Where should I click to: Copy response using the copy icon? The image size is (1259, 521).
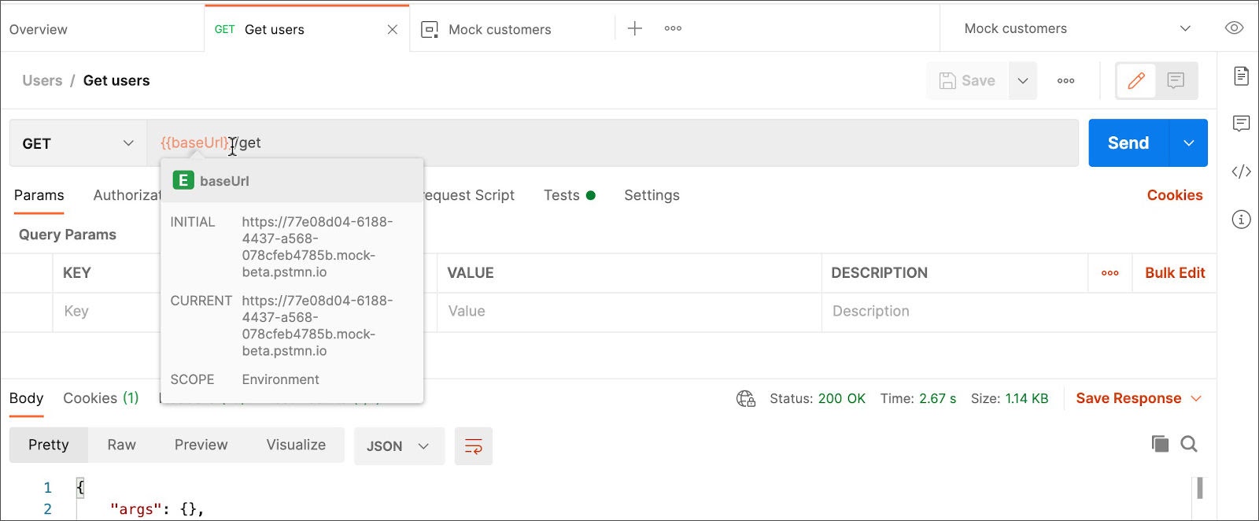coord(1160,444)
